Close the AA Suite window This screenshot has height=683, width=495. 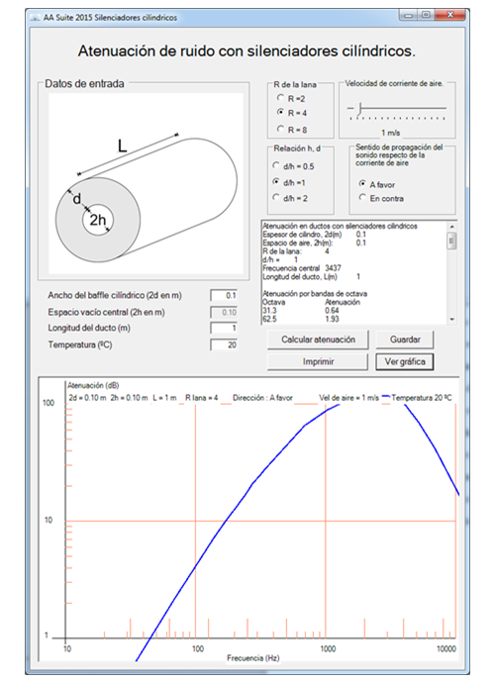450,15
